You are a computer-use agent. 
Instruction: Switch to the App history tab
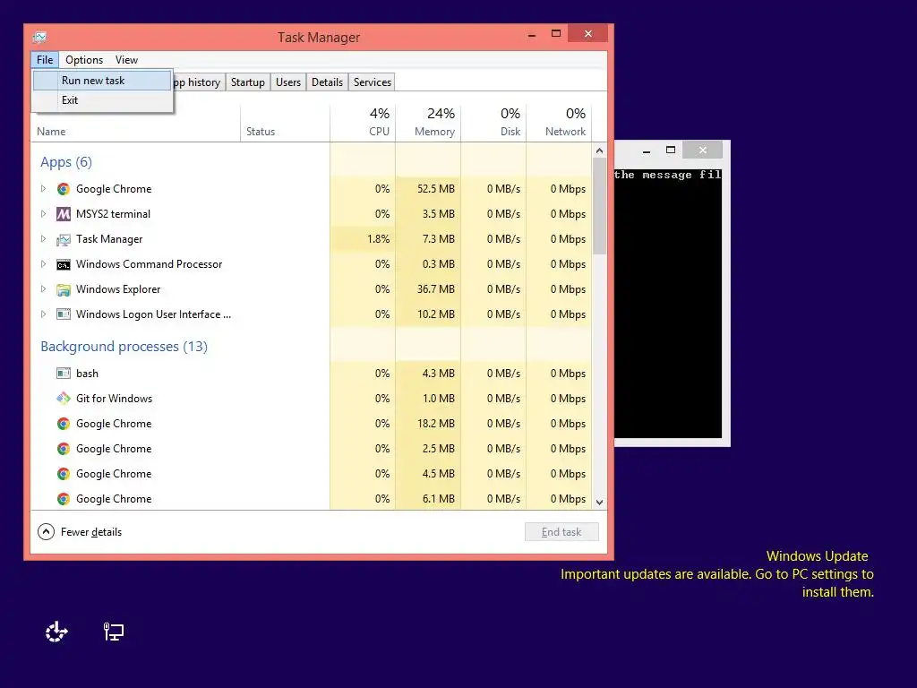click(x=198, y=82)
